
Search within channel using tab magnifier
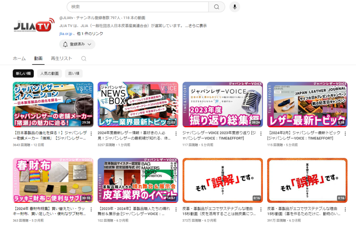pyautogui.click(x=83, y=58)
